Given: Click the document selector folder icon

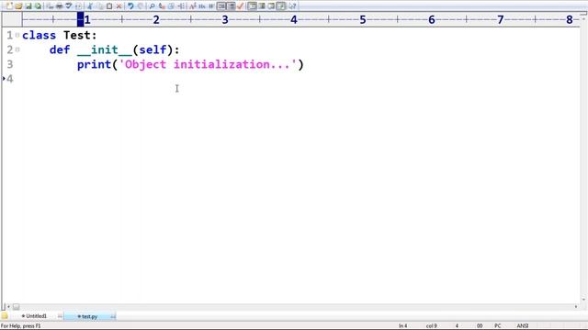Looking at the screenshot, I should (x=4, y=315).
